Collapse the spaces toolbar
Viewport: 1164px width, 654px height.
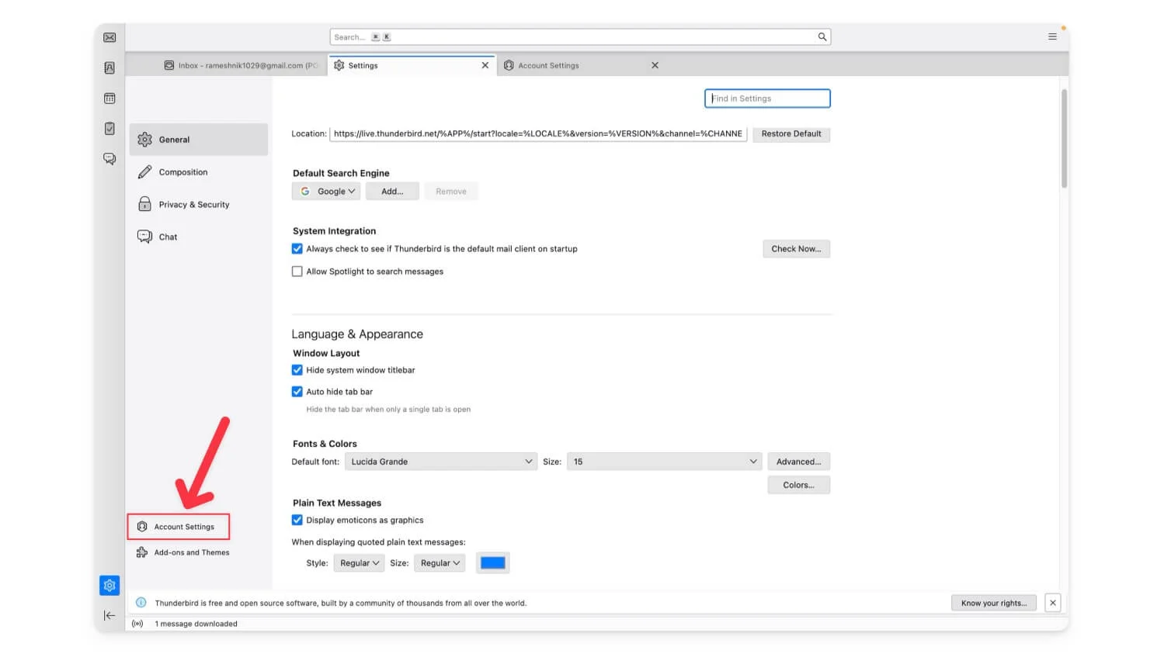(109, 616)
